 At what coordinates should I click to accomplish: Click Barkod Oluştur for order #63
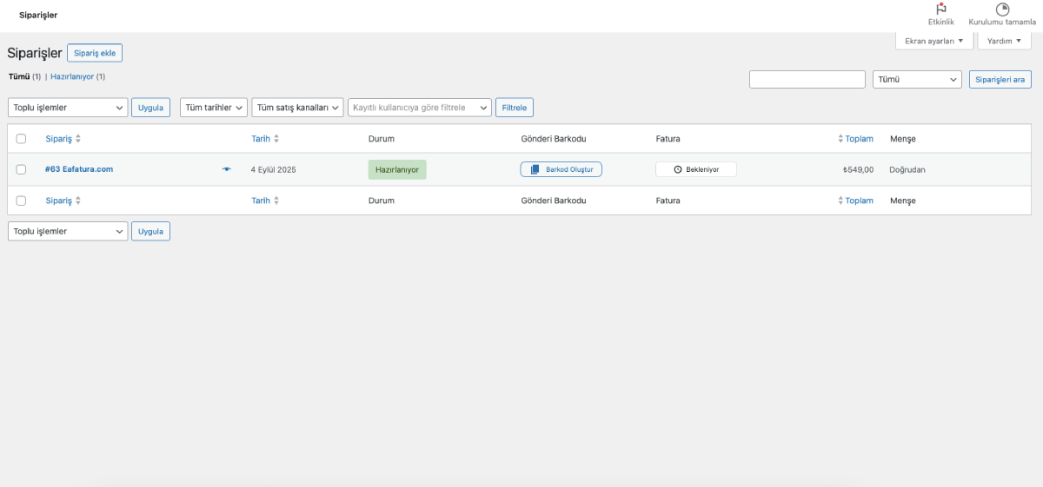coord(561,169)
